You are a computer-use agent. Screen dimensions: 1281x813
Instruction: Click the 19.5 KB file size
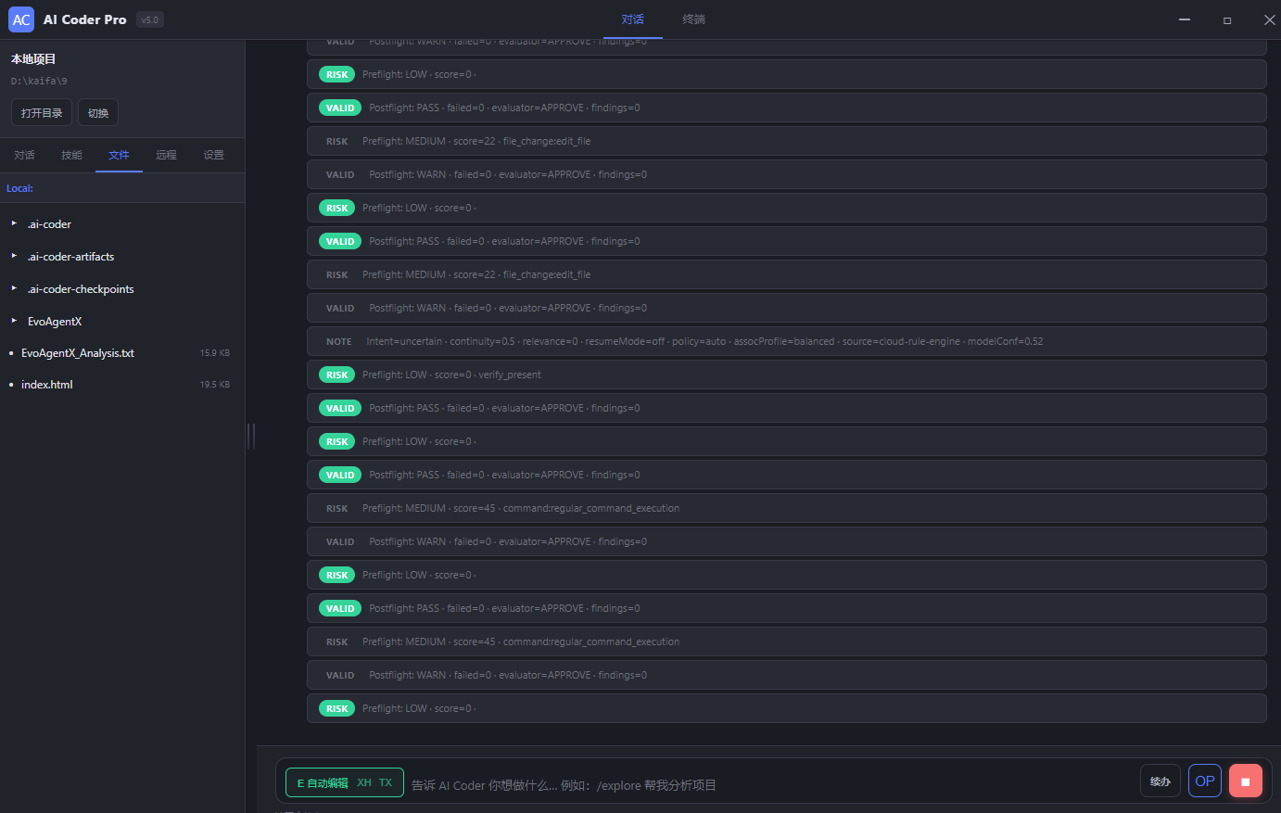point(215,385)
